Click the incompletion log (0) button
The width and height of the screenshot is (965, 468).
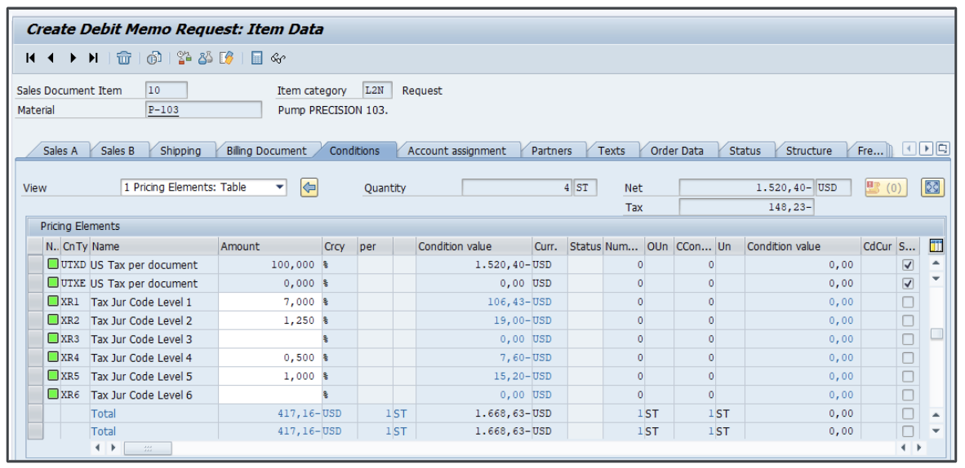[886, 188]
